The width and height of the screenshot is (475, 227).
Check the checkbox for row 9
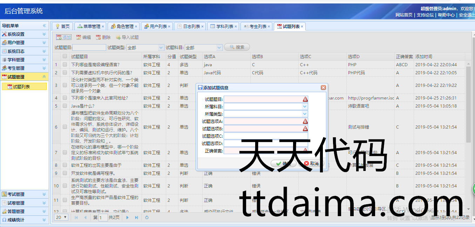65,173
